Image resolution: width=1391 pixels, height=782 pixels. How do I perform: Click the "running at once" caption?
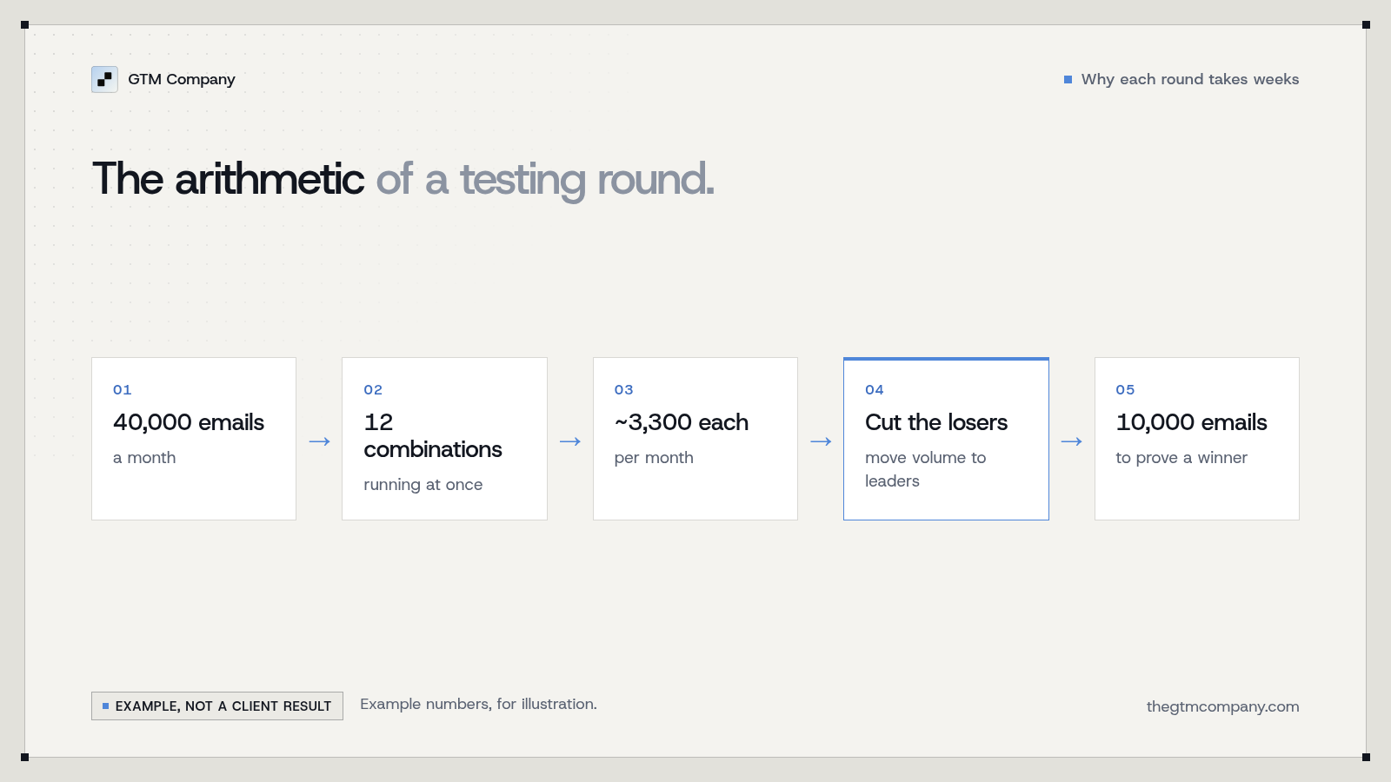(423, 485)
